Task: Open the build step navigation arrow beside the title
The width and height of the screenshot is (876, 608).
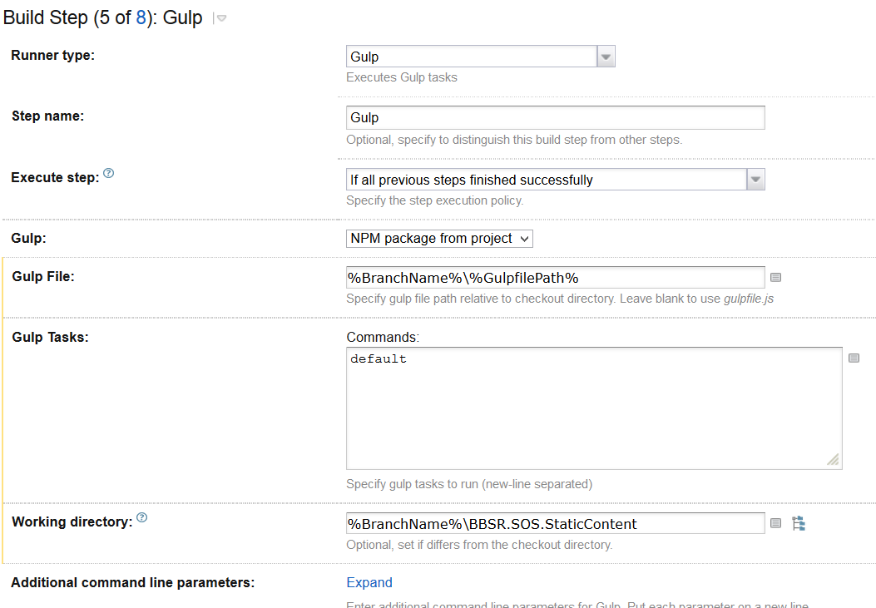Action: coord(220,18)
